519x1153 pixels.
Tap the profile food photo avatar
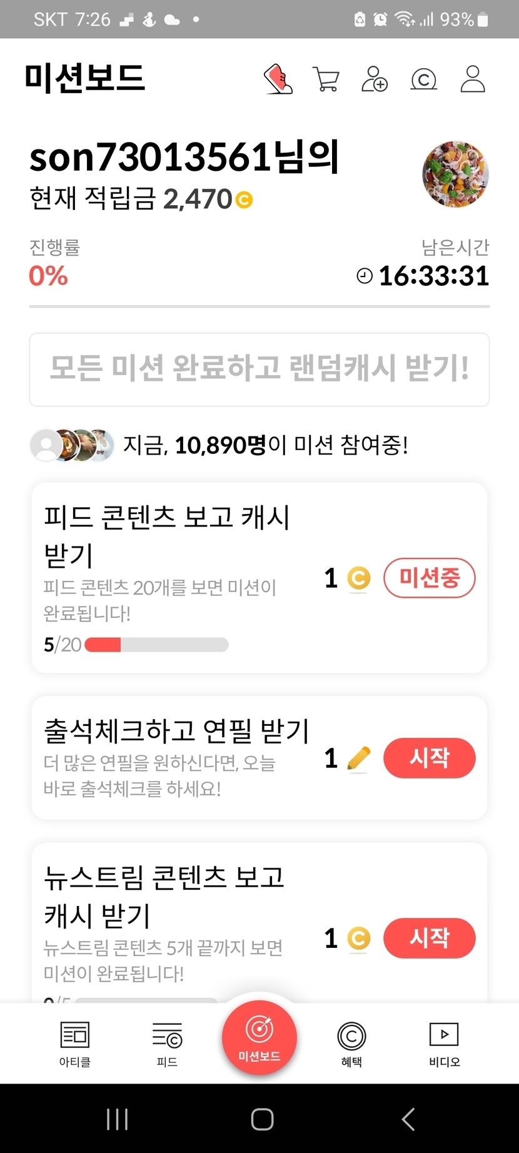coord(455,174)
